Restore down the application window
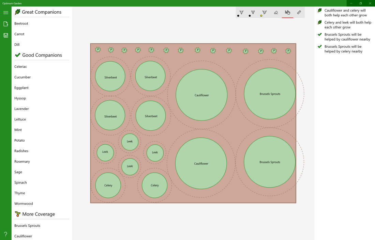 (x=360, y=3)
